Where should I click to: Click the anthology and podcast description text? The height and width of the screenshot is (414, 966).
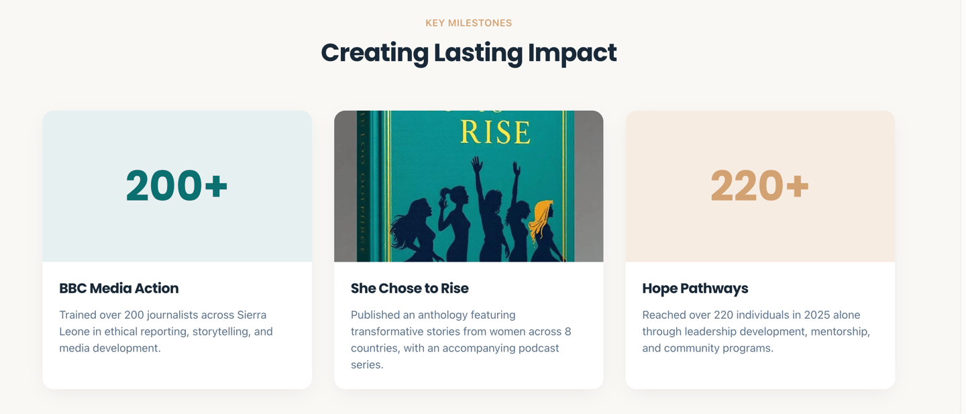pyautogui.click(x=461, y=340)
